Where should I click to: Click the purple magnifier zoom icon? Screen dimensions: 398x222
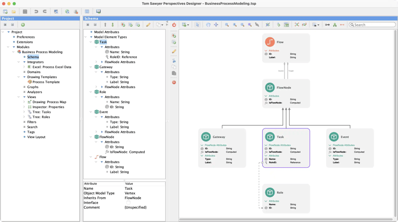point(250,25)
